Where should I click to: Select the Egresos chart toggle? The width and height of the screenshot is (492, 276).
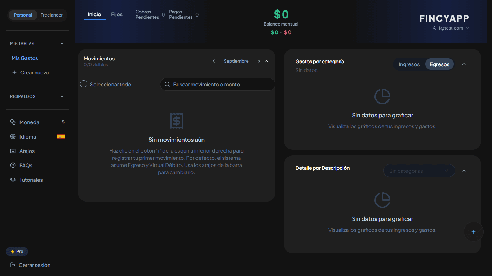pyautogui.click(x=439, y=64)
